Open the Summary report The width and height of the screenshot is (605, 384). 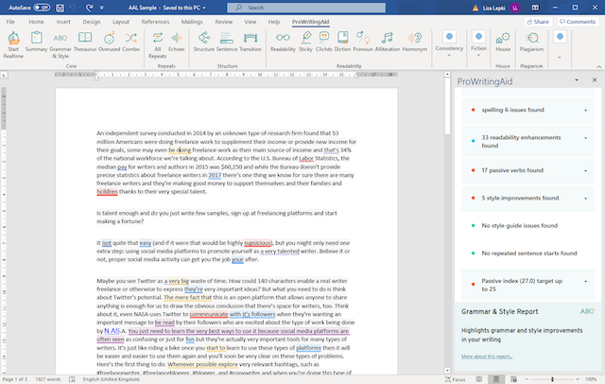[36, 42]
